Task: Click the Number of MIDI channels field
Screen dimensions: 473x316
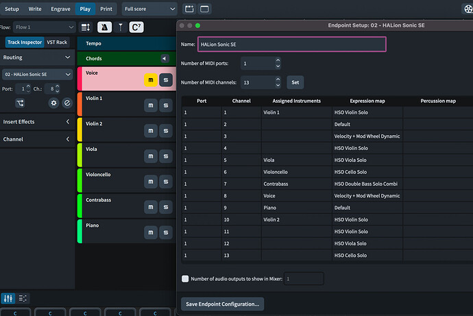Action: coord(258,82)
